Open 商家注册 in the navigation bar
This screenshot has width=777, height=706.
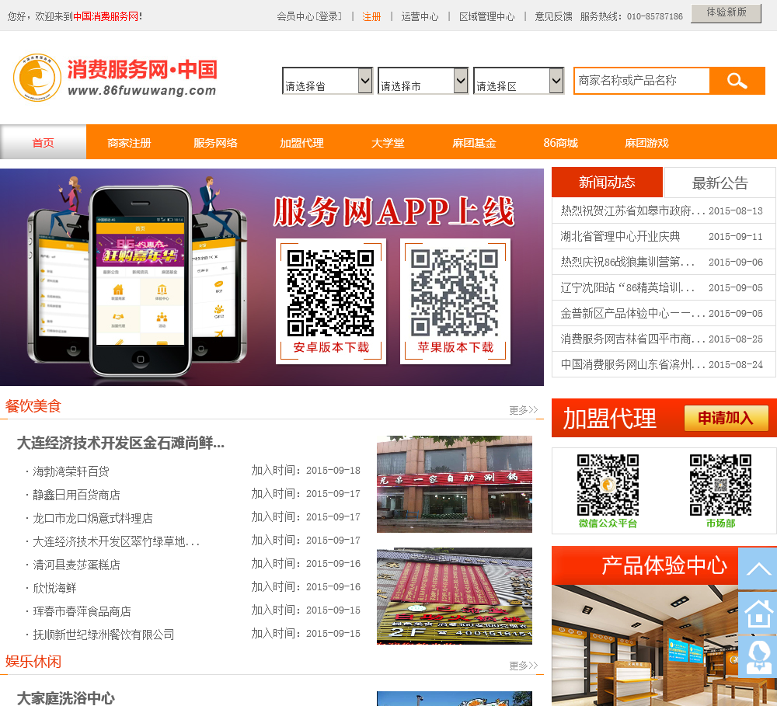click(x=129, y=143)
